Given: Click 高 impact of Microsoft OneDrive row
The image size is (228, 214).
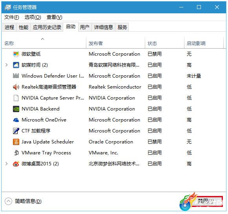Looking at the screenshot, I should pos(189,120).
